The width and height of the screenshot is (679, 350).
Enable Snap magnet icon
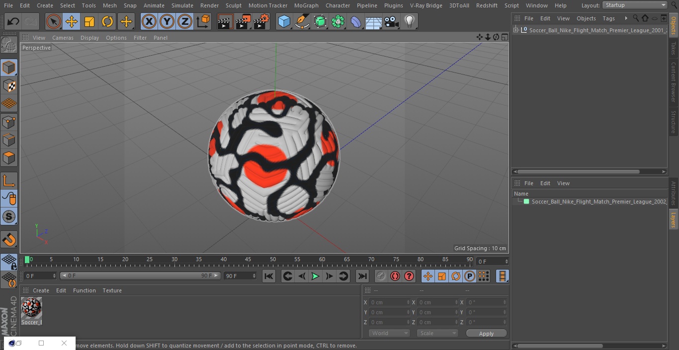9,240
